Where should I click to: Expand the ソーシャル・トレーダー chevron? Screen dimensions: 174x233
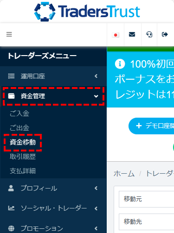(96, 208)
